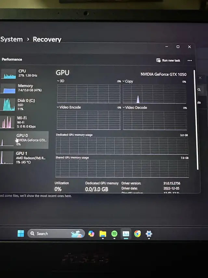Click the taskbar Search box

click(56, 233)
